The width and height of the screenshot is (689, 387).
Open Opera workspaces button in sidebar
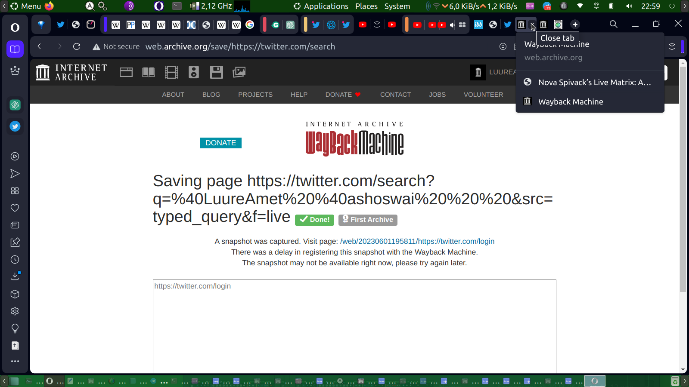15,49
